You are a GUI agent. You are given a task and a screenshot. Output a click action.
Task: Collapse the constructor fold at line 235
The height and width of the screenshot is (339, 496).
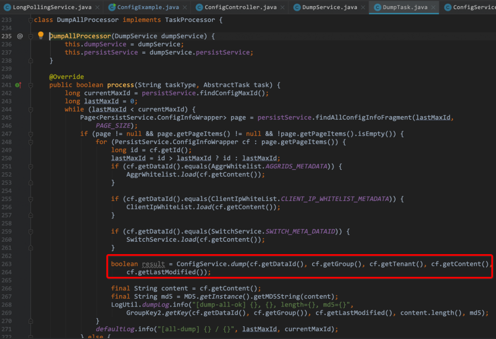[x=31, y=36]
